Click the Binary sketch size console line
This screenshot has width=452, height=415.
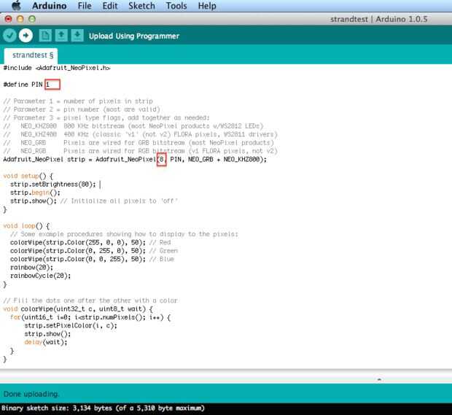pos(103,408)
